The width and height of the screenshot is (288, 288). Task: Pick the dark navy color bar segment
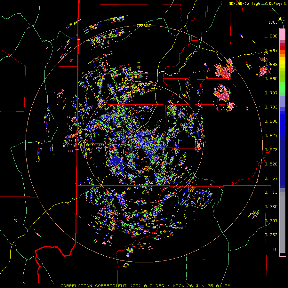coord(283,164)
